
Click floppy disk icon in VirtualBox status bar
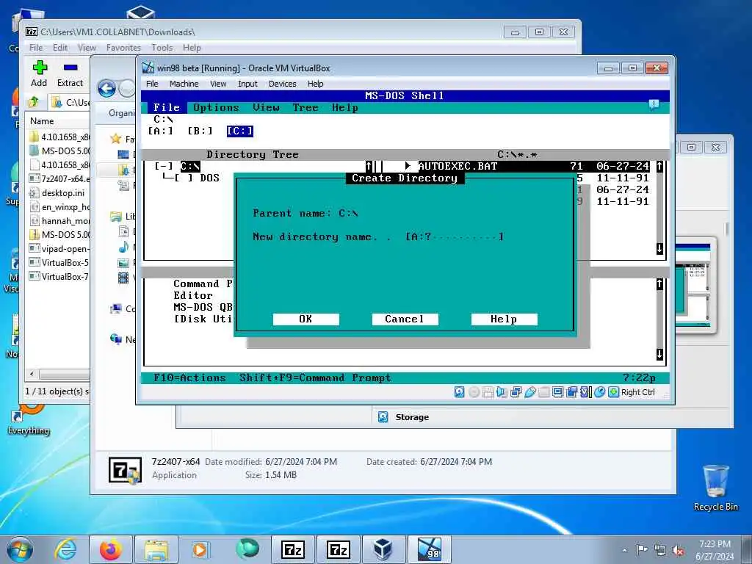point(488,392)
